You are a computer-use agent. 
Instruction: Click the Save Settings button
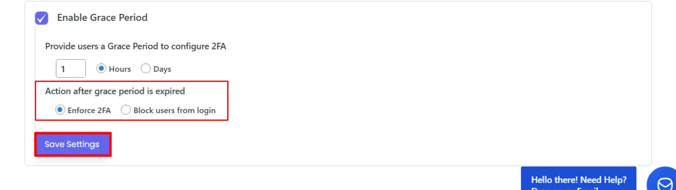point(72,144)
